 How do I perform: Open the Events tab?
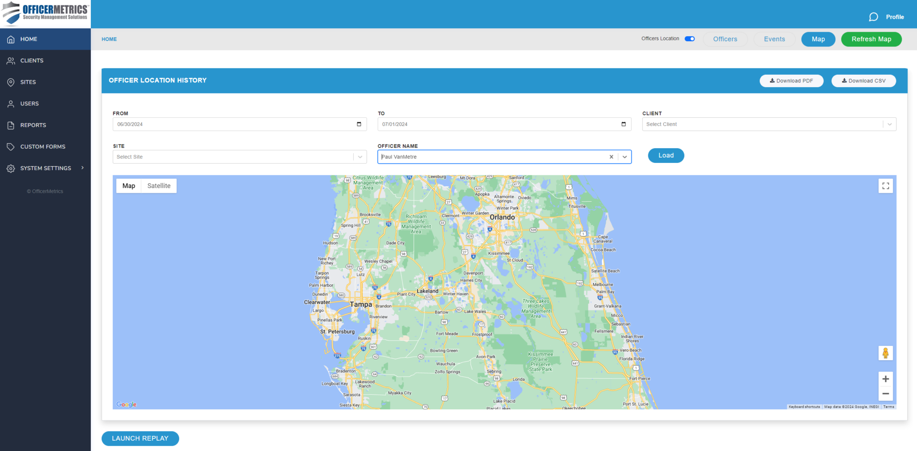click(x=774, y=39)
